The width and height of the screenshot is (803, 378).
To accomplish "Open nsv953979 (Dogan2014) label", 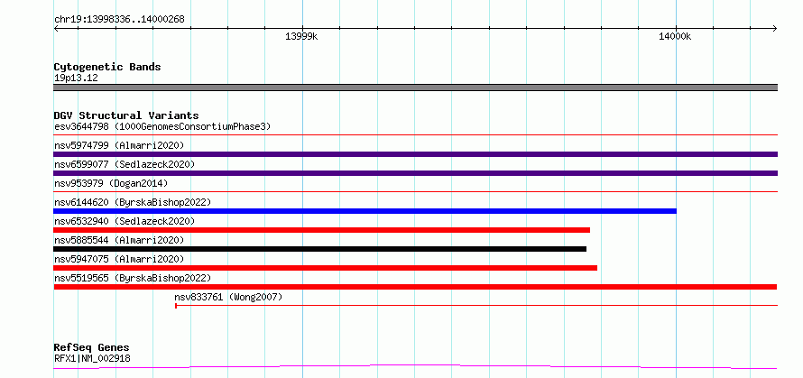I will coord(111,183).
